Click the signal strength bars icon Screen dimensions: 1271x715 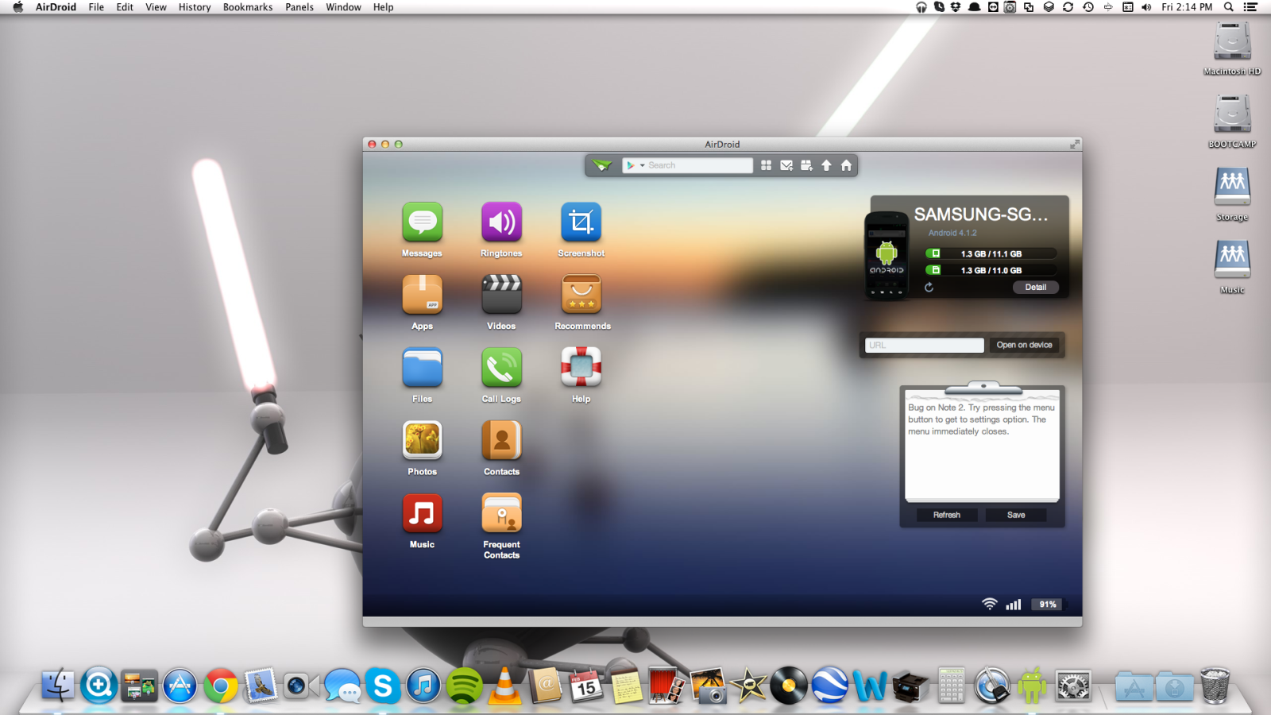coord(1014,605)
